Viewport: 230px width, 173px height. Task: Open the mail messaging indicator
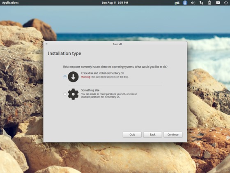tap(218, 2)
